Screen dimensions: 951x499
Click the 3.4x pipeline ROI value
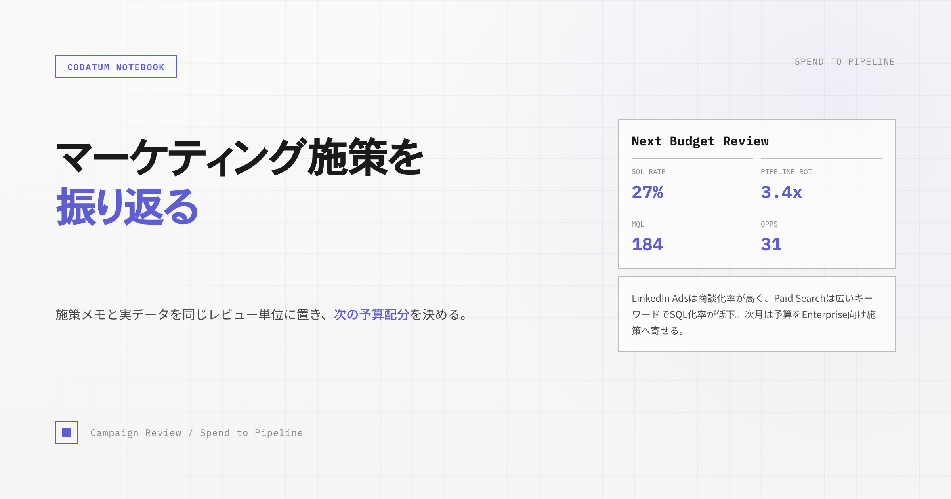coord(781,192)
